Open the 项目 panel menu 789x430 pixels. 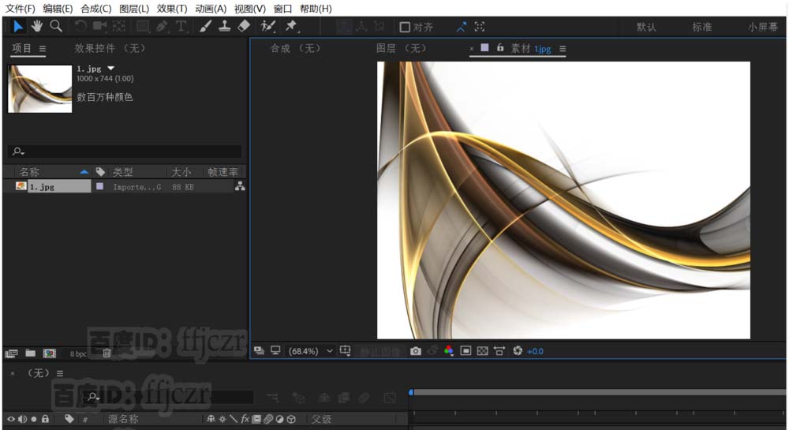(x=43, y=49)
